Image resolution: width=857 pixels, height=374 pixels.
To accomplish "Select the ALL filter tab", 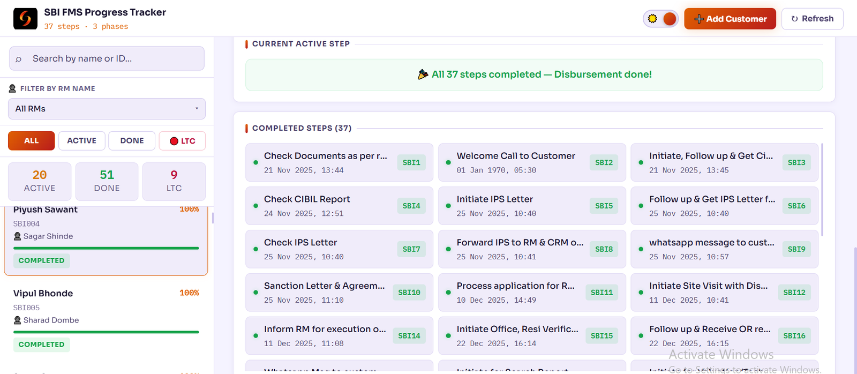I will pyautogui.click(x=31, y=141).
